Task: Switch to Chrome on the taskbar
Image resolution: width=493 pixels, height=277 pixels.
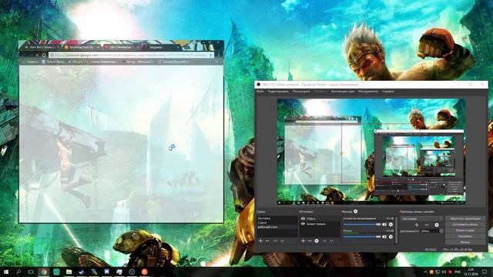Action: [x=44, y=272]
